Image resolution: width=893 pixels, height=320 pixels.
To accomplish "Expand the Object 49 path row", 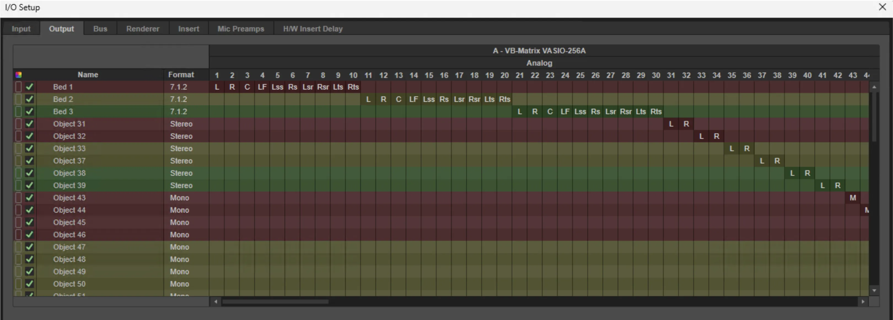I will (19, 272).
